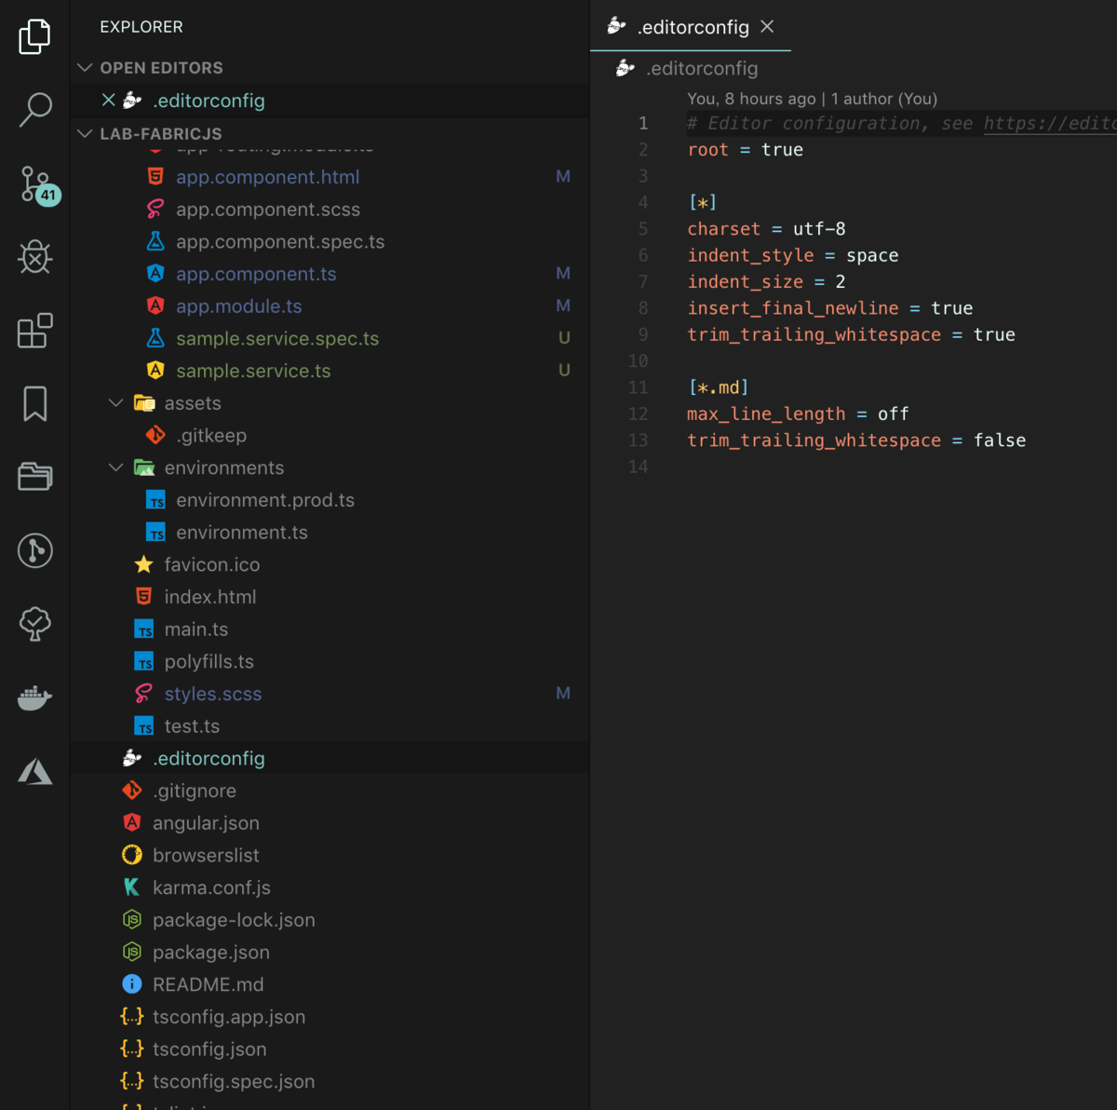Click the .editorconfig breadcrumb
The image size is (1117, 1110).
click(702, 68)
